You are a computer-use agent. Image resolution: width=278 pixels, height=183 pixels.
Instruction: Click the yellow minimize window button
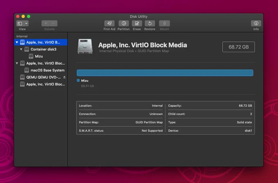click(23, 16)
